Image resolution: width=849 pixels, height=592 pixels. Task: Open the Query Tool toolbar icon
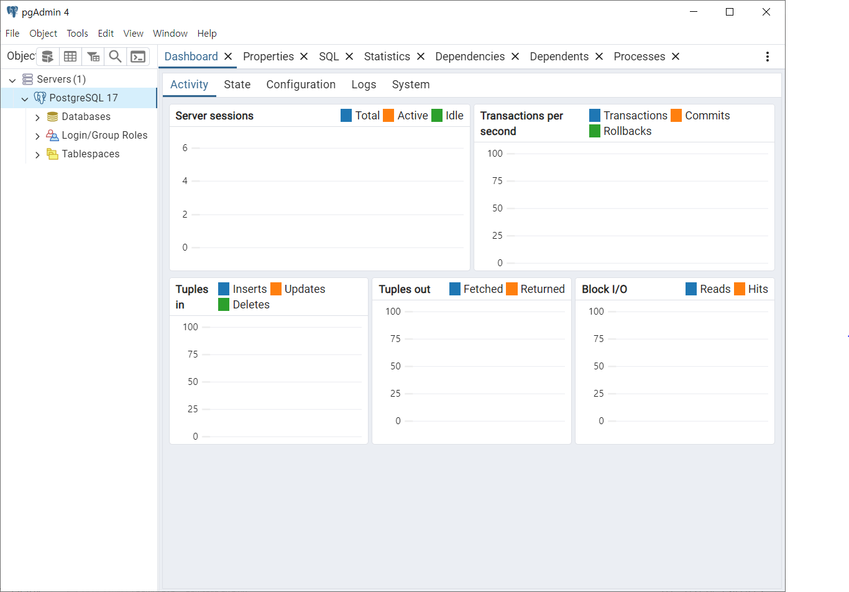point(48,57)
